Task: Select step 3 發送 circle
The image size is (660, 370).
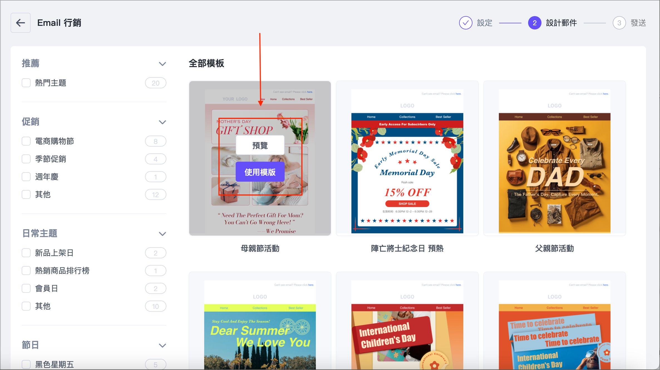Action: point(619,23)
